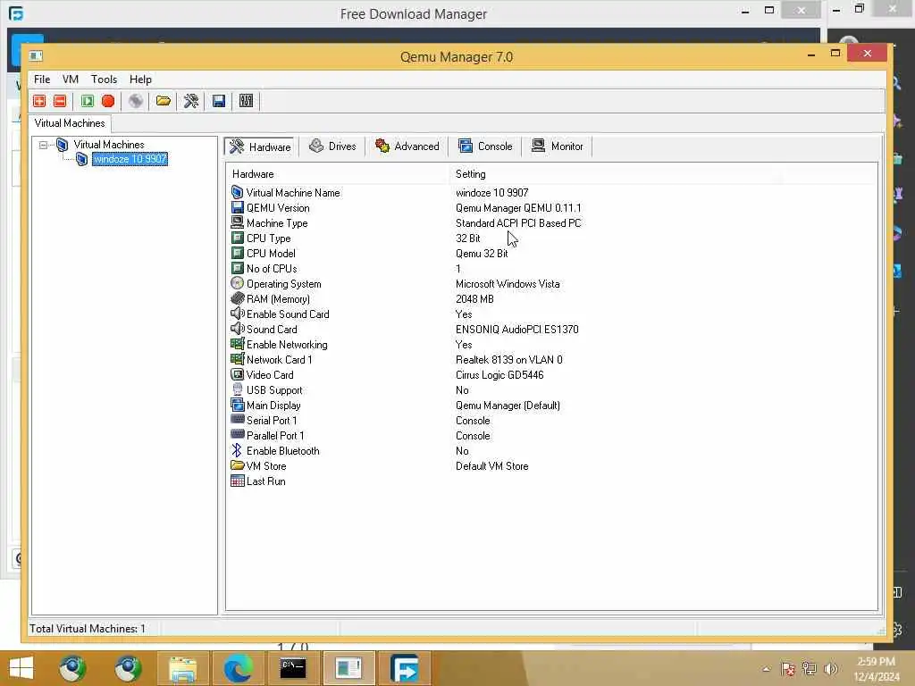Click the QEMU Version floppy icon
The height and width of the screenshot is (686, 915).
(x=237, y=207)
